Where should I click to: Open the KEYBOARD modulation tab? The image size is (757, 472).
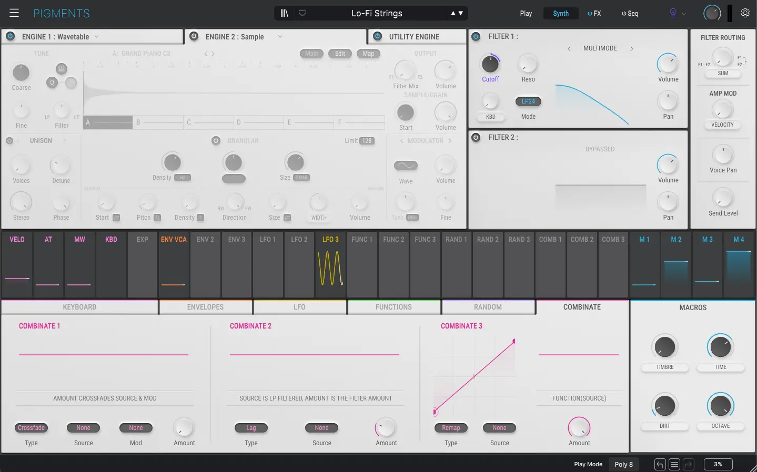tap(79, 307)
